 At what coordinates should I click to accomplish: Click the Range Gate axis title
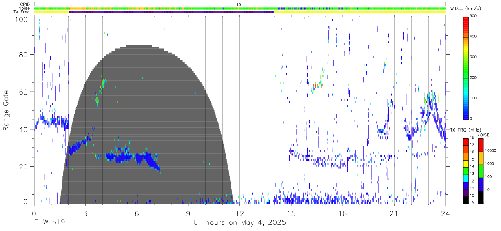tap(6, 111)
